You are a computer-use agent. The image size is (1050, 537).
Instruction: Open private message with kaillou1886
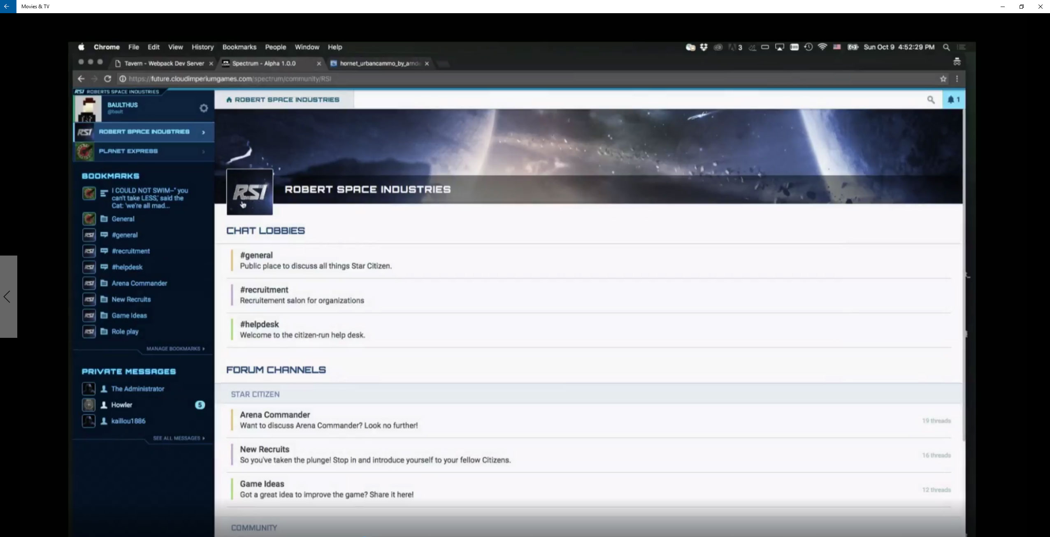[x=128, y=421]
